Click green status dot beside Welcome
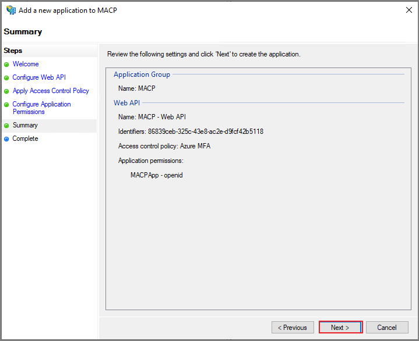The height and width of the screenshot is (341, 419). point(6,65)
